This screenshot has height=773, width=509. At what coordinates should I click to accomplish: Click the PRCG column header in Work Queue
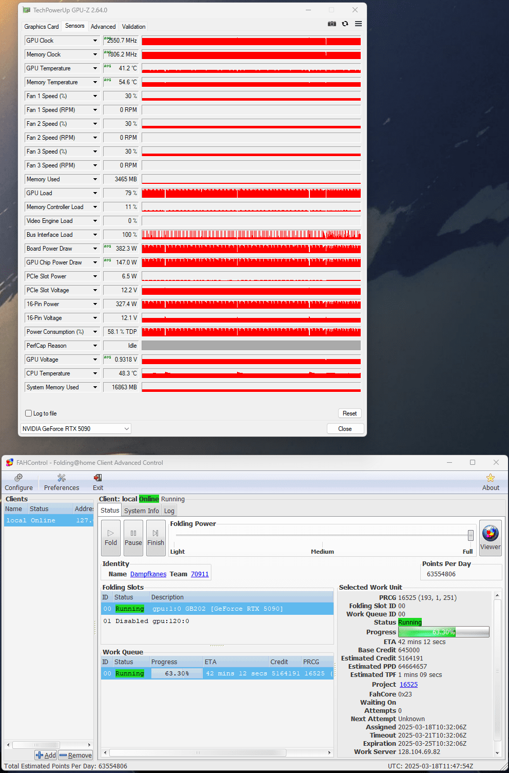(x=317, y=662)
